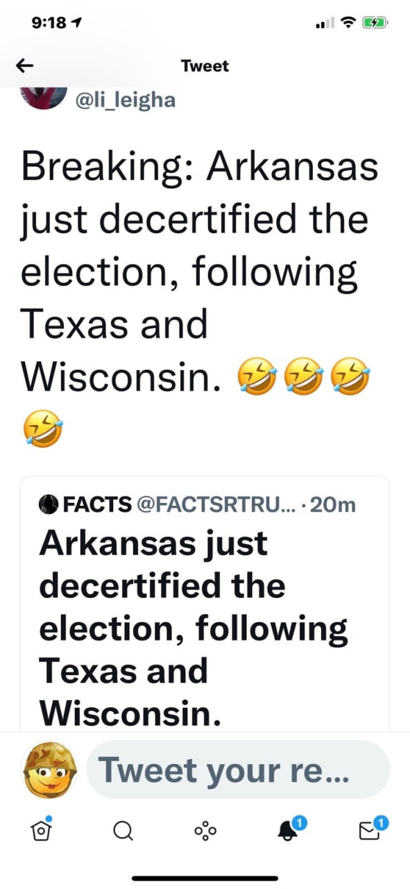Open the Direct Messages envelope icon

click(x=369, y=831)
